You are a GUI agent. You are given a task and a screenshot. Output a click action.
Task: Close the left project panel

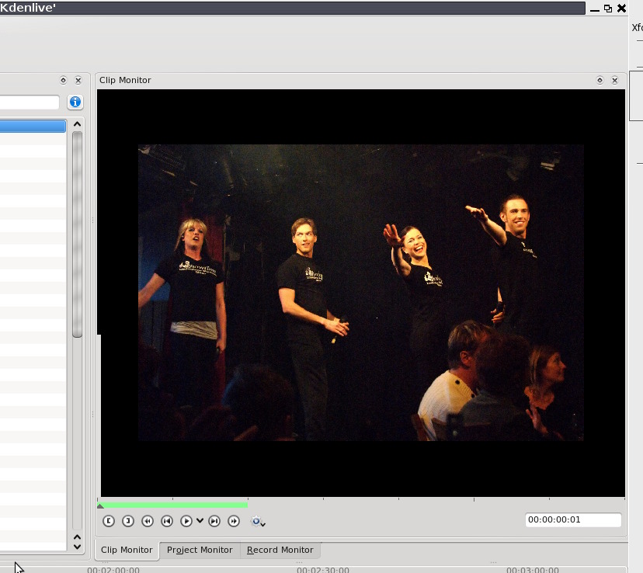point(78,80)
